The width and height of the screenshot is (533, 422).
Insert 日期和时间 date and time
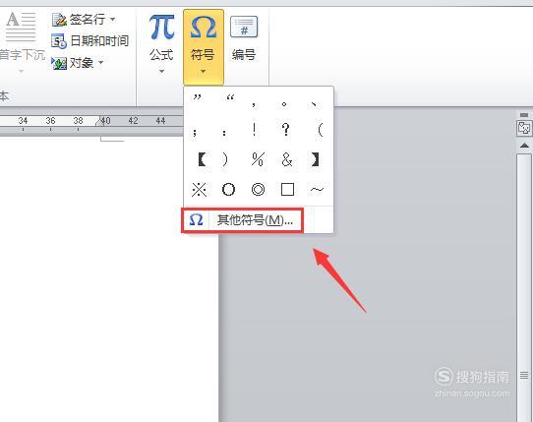pyautogui.click(x=90, y=41)
